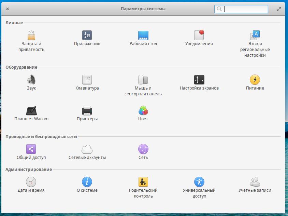Open Дата и время settings
The image size is (288, 216).
31,182
